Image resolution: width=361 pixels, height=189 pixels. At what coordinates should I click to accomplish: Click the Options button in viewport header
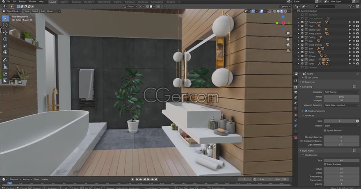[x=285, y=7]
